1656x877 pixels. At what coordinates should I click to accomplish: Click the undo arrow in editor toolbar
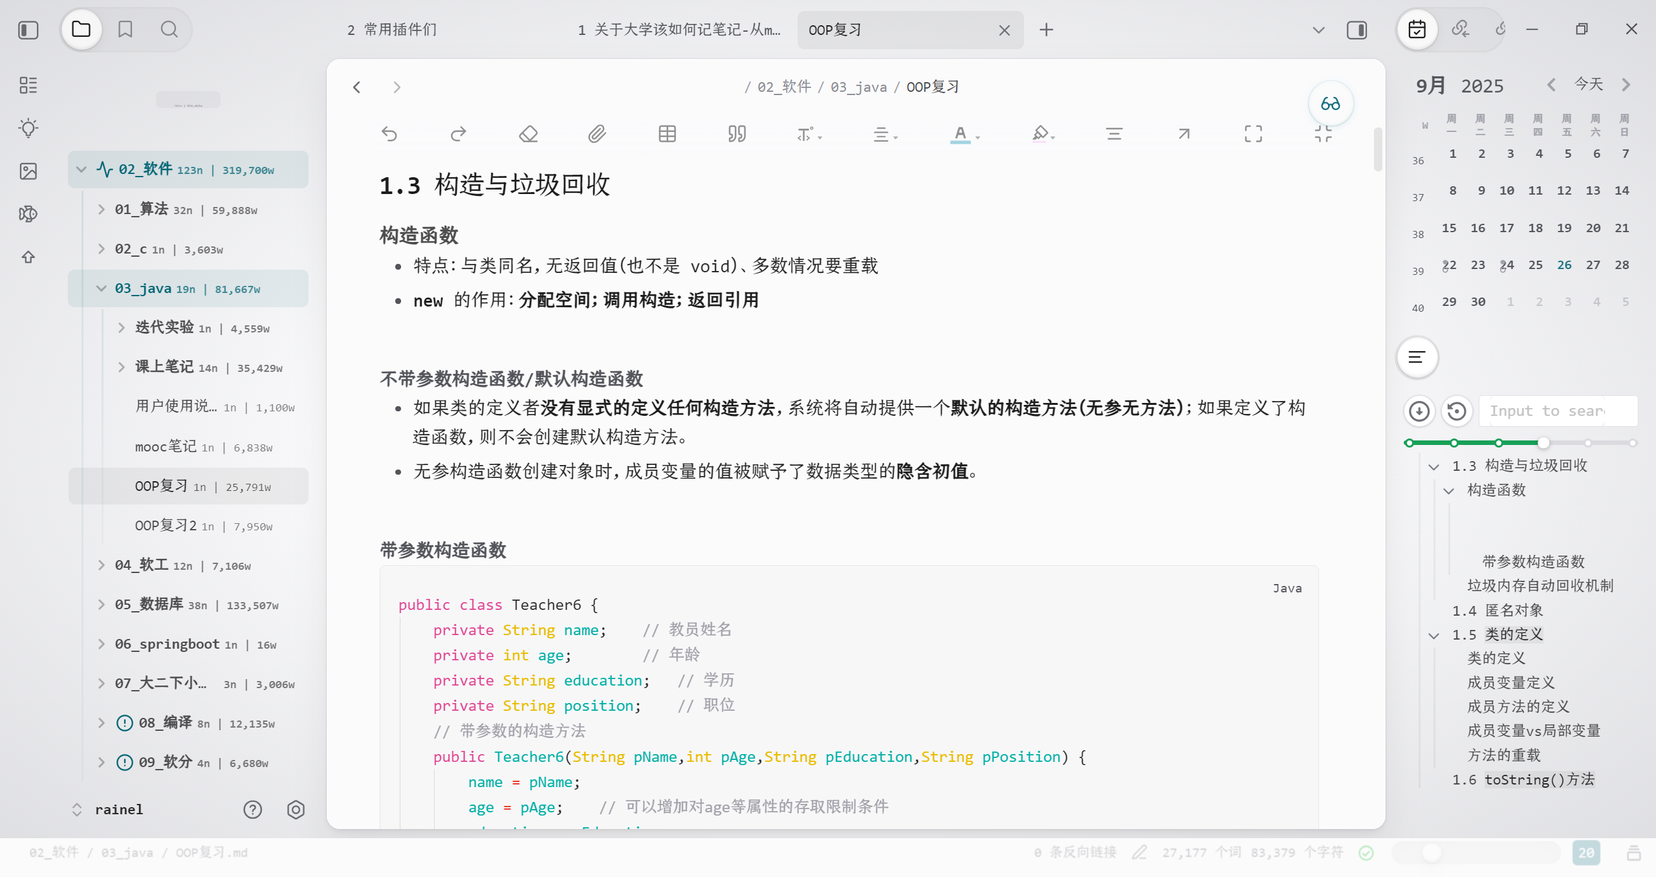[389, 134]
